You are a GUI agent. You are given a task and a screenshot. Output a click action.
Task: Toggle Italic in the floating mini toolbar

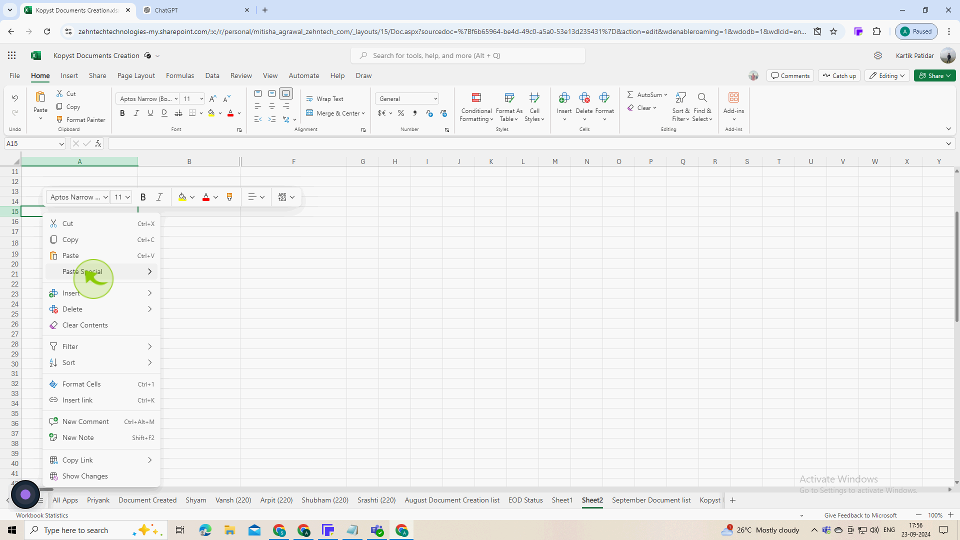[159, 197]
